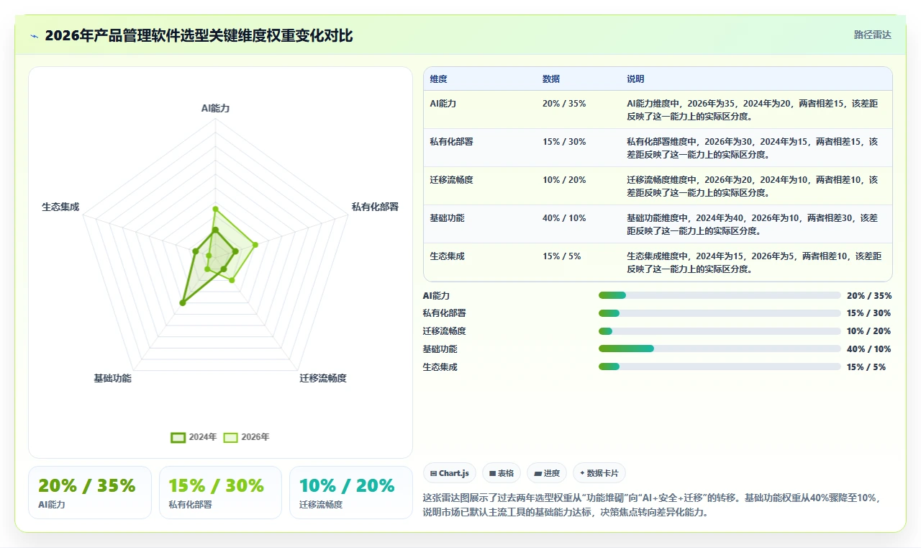Select the 维度 column header
921x548 pixels.
(439, 79)
